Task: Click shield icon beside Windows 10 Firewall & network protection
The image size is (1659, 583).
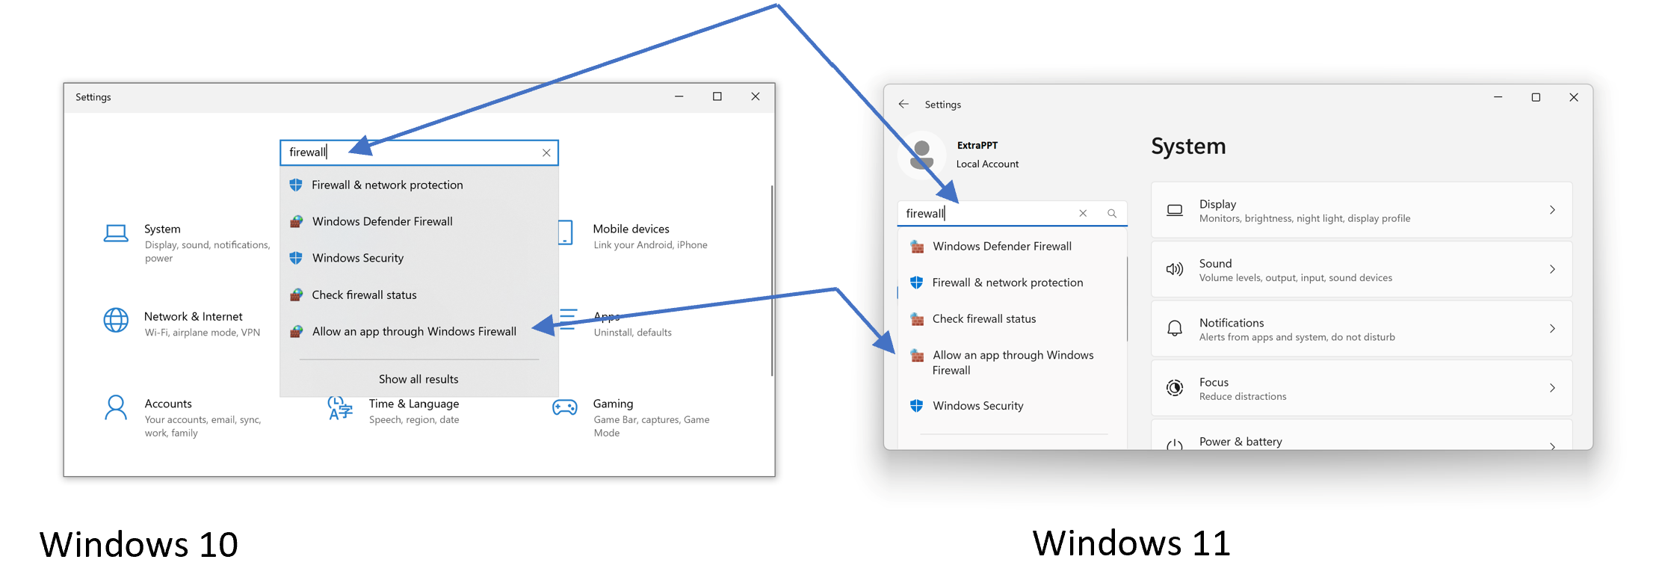Action: click(x=296, y=185)
